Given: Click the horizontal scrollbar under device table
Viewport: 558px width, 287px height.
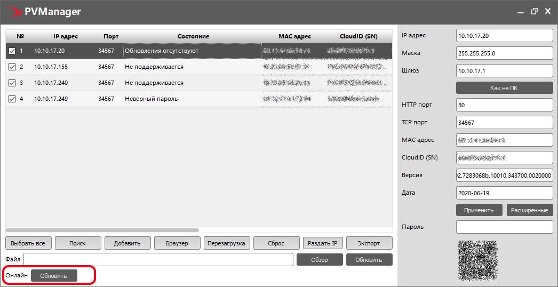Looking at the screenshot, I should tap(102, 230).
